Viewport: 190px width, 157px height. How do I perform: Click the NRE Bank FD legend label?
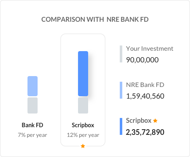[145, 85]
